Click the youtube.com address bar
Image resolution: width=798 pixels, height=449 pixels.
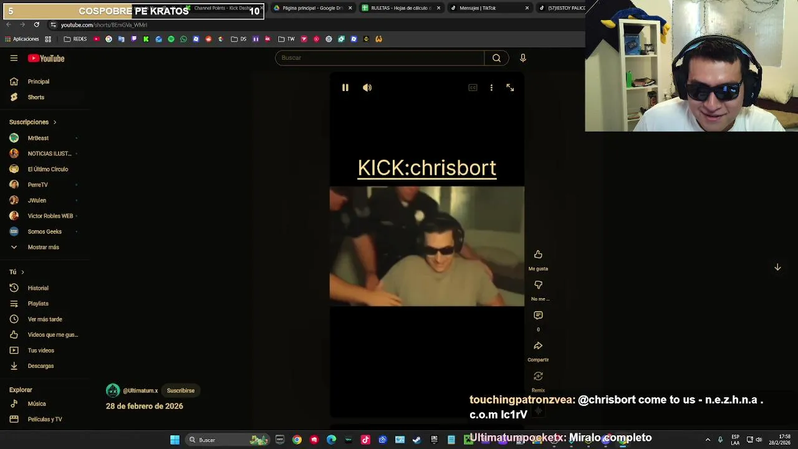pos(104,25)
